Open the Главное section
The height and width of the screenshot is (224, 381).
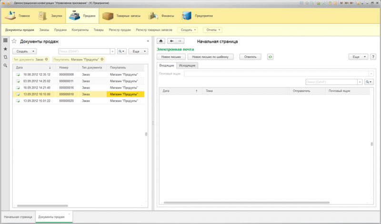coord(17,16)
